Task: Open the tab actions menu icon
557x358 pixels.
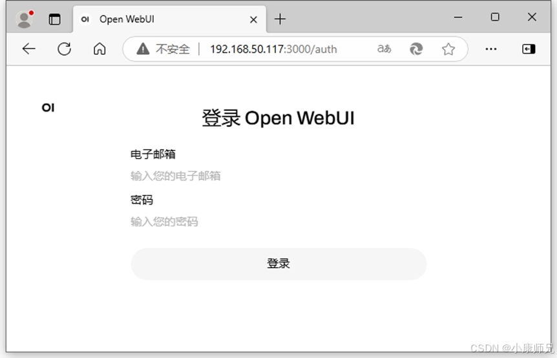Action: click(54, 19)
